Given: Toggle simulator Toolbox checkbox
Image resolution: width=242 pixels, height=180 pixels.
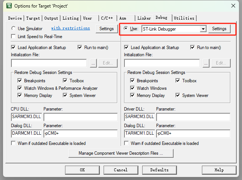Looking at the screenshot, I should pos(65,80).
